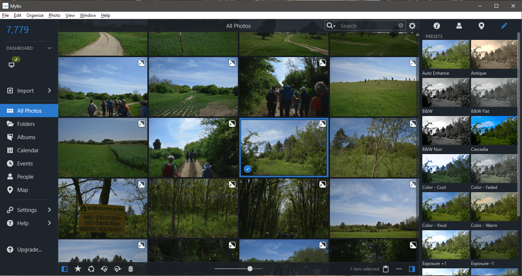
Task: Open the Location pin panel icon
Action: coord(481,26)
